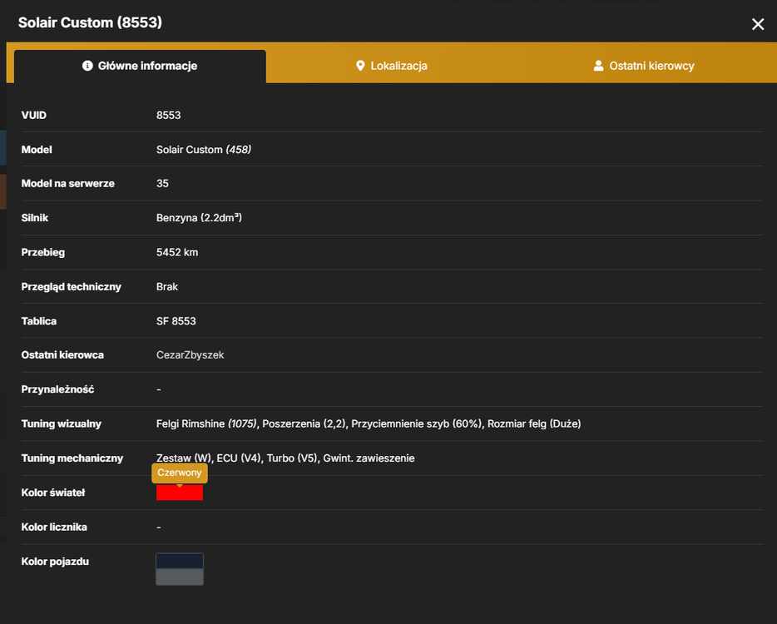Viewport: 777px width, 624px height.
Task: Select the Przegląd techniczny value Brak
Action: pyautogui.click(x=167, y=287)
